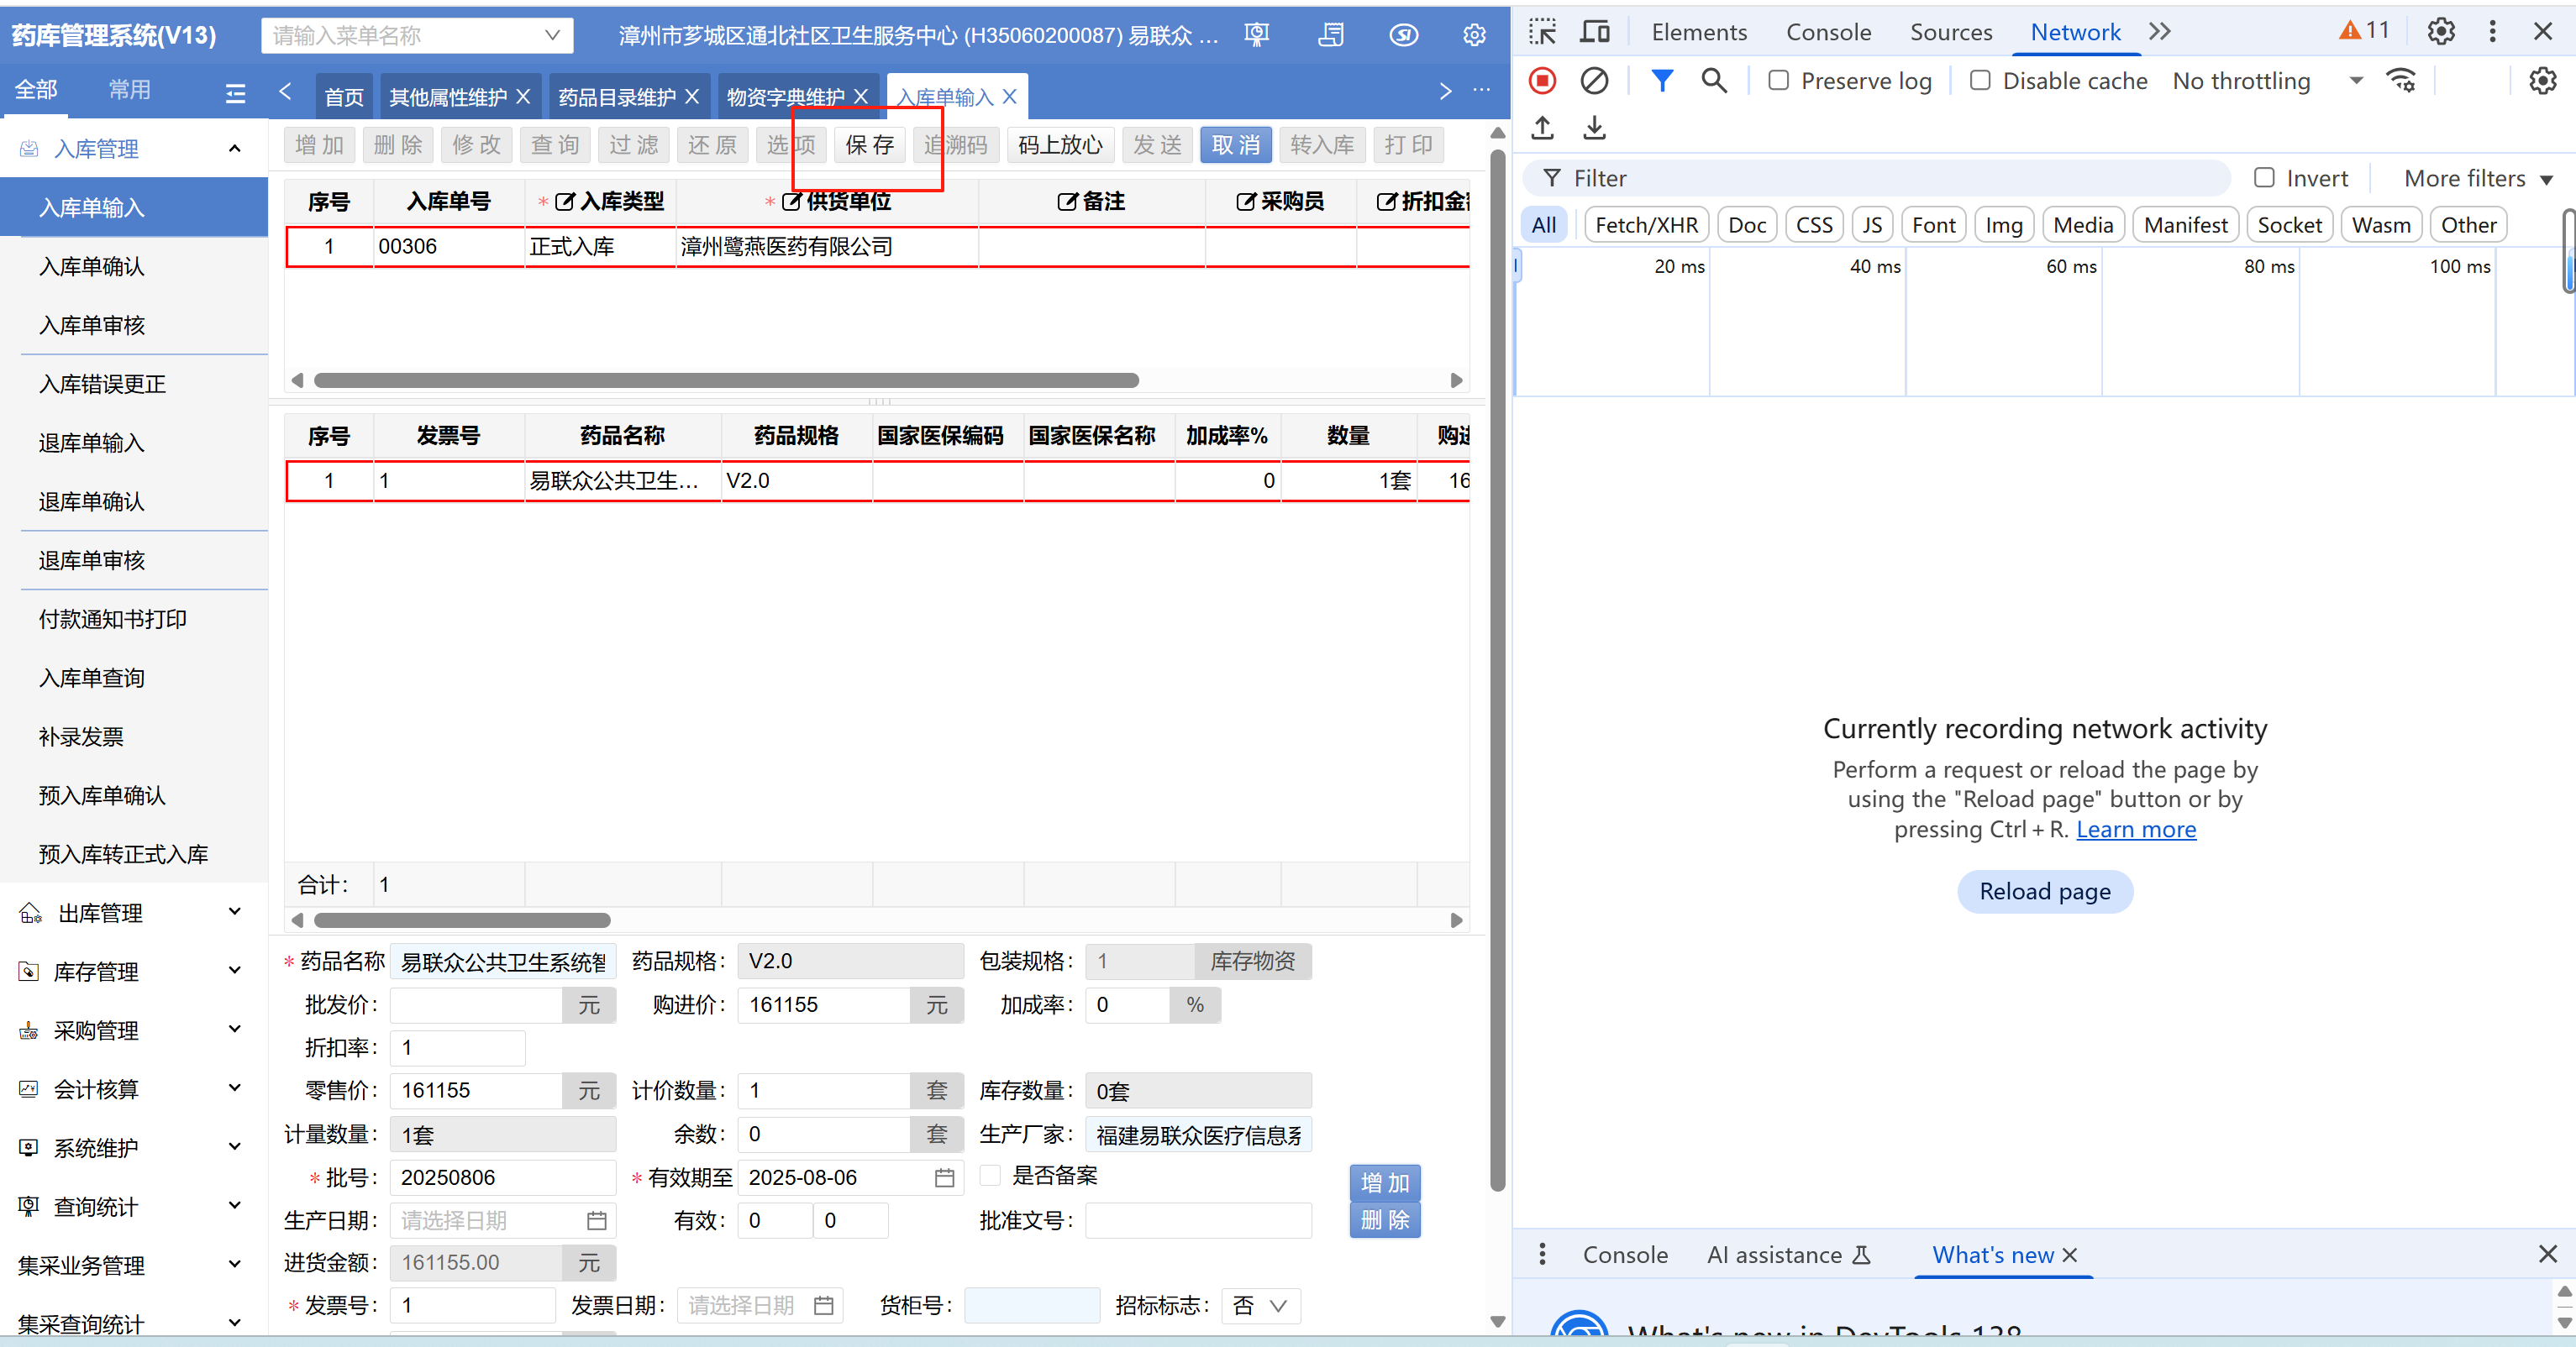Click the DevTools inspect element icon
The image size is (2576, 1347).
point(1542,32)
